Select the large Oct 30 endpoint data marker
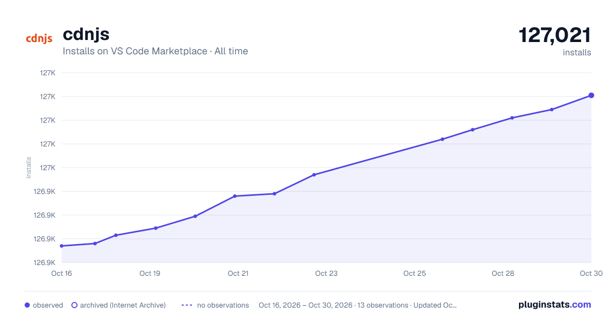The height and width of the screenshot is (323, 616). point(591,95)
